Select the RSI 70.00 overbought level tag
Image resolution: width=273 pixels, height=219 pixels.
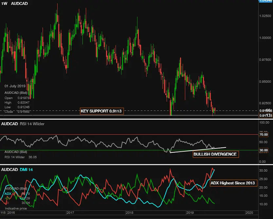click(x=264, y=135)
